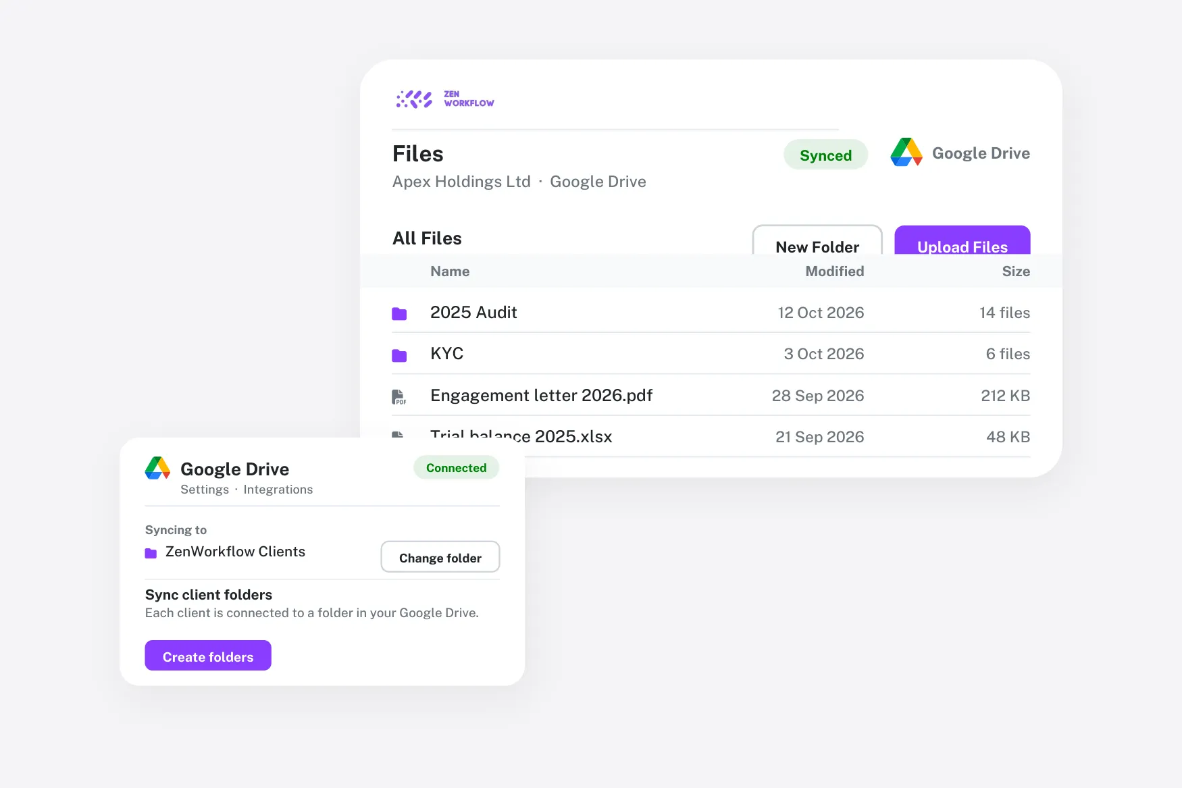
Task: Click the Synced status badge
Action: pyautogui.click(x=825, y=155)
